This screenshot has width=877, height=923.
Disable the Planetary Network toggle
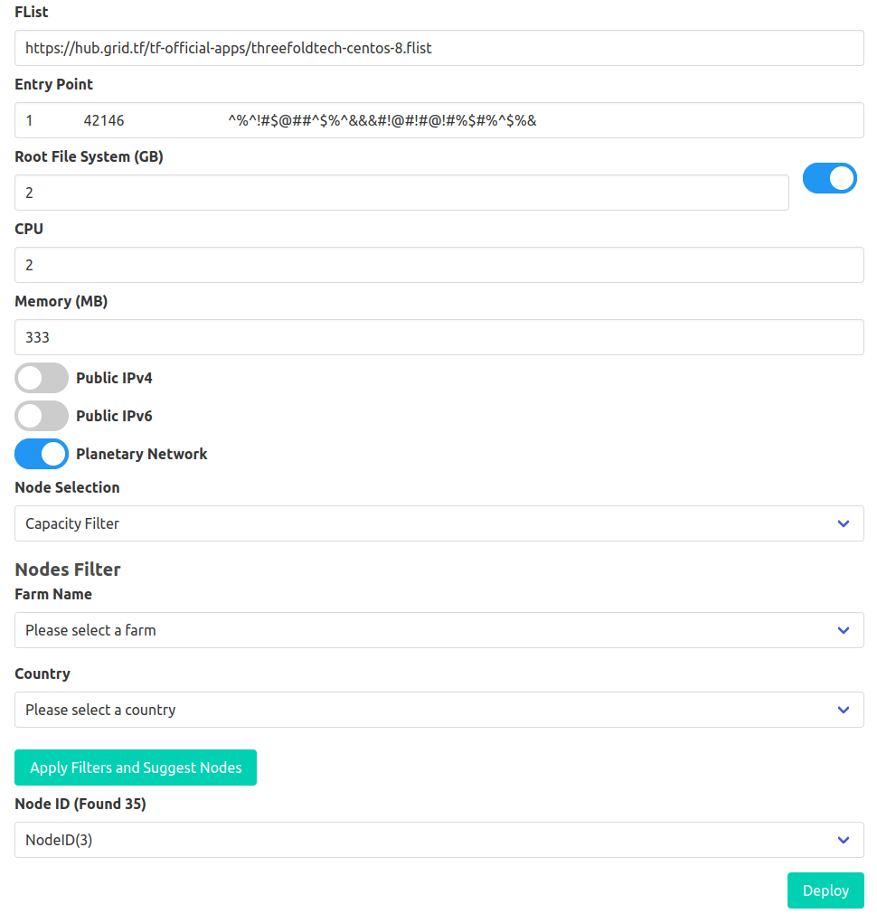(41, 454)
